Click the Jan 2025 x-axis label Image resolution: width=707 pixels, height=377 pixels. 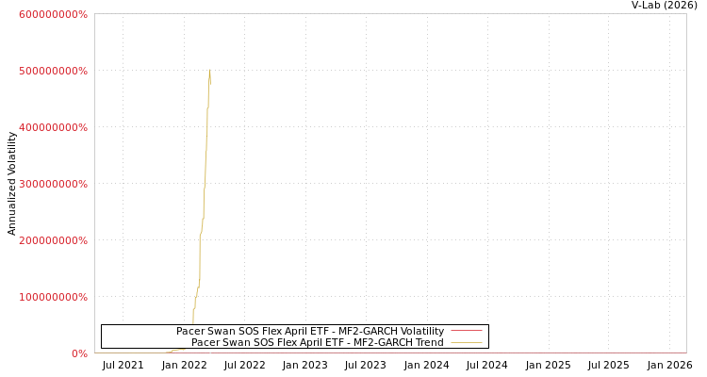(x=549, y=365)
